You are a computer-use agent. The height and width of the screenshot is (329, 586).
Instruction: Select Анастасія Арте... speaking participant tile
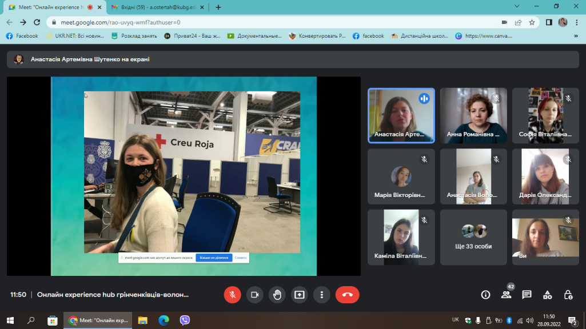coord(401,116)
